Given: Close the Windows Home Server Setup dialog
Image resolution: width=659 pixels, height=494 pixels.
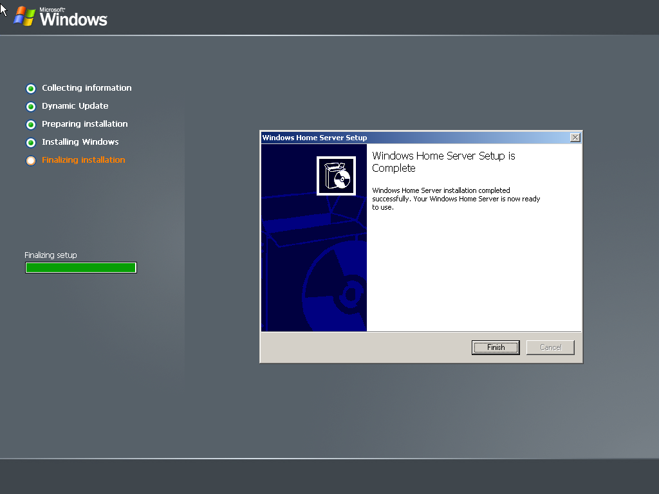Looking at the screenshot, I should pos(575,138).
